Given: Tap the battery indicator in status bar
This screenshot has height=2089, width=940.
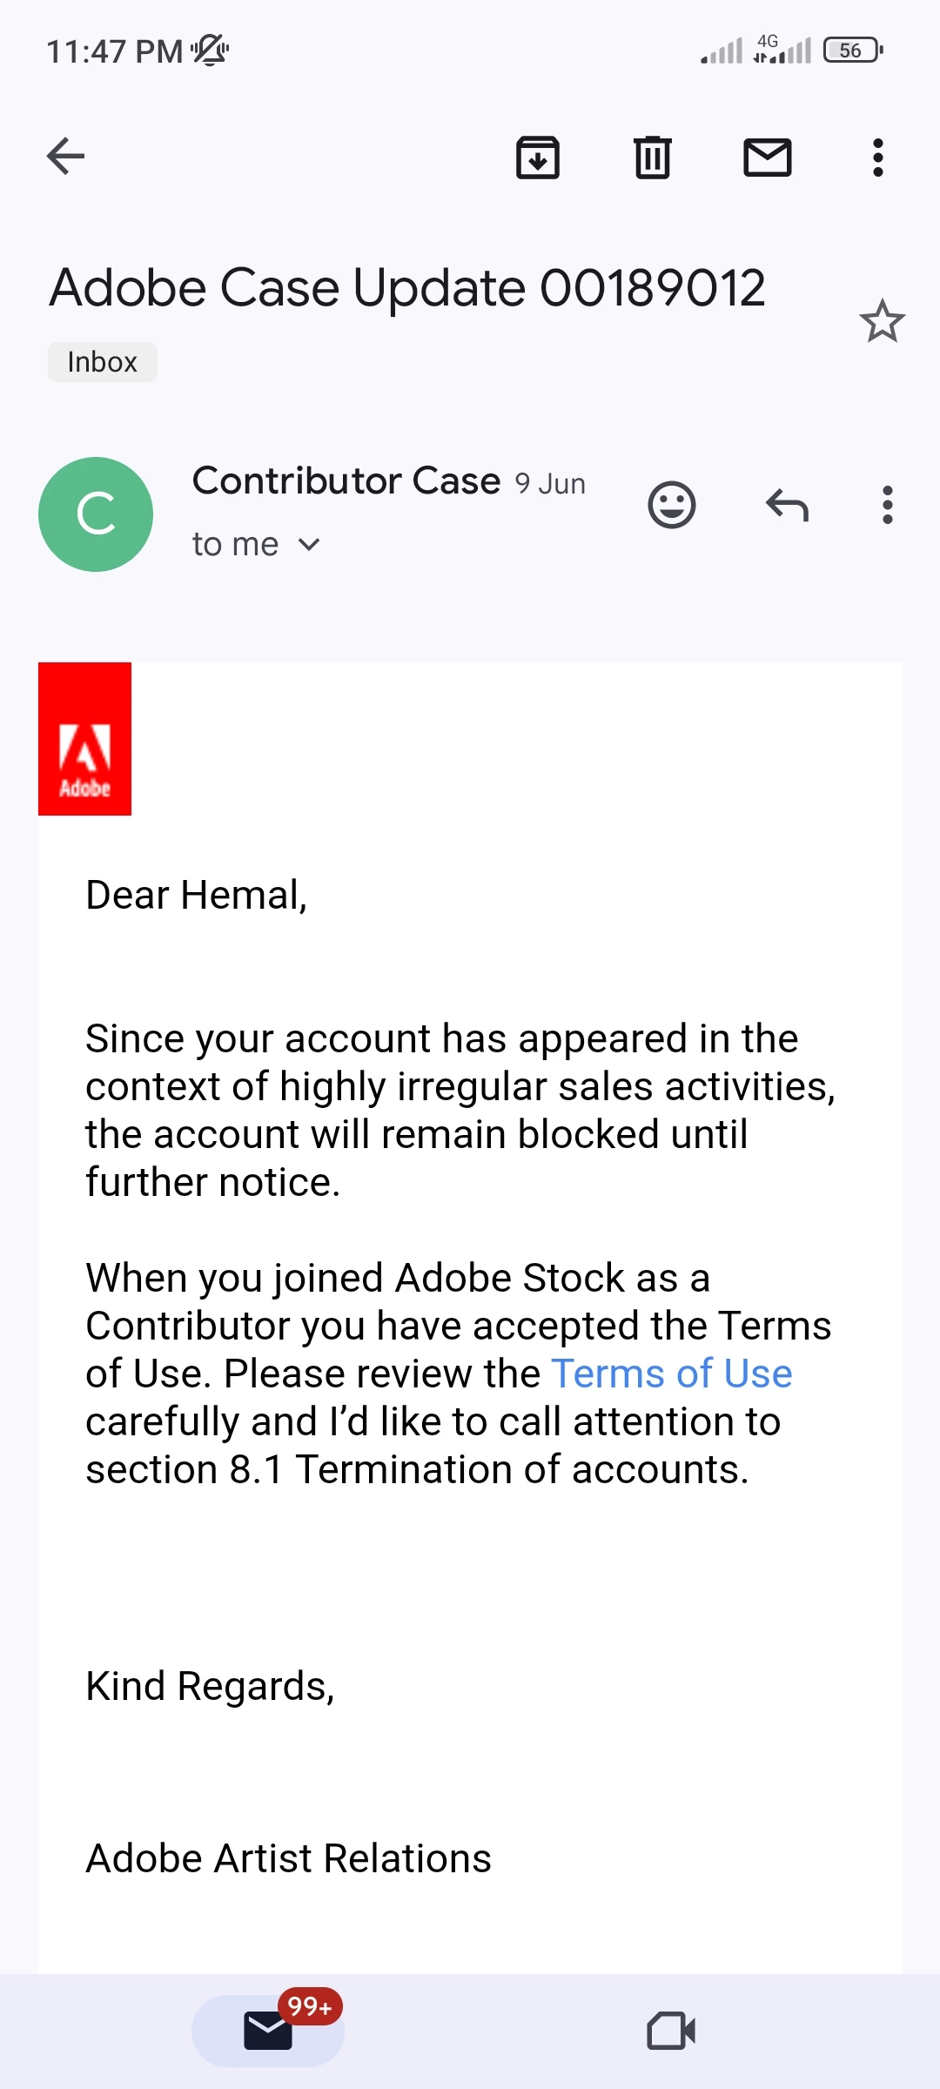Looking at the screenshot, I should (853, 50).
